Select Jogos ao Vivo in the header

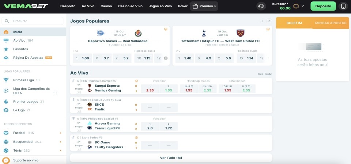pyautogui.click(x=160, y=6)
